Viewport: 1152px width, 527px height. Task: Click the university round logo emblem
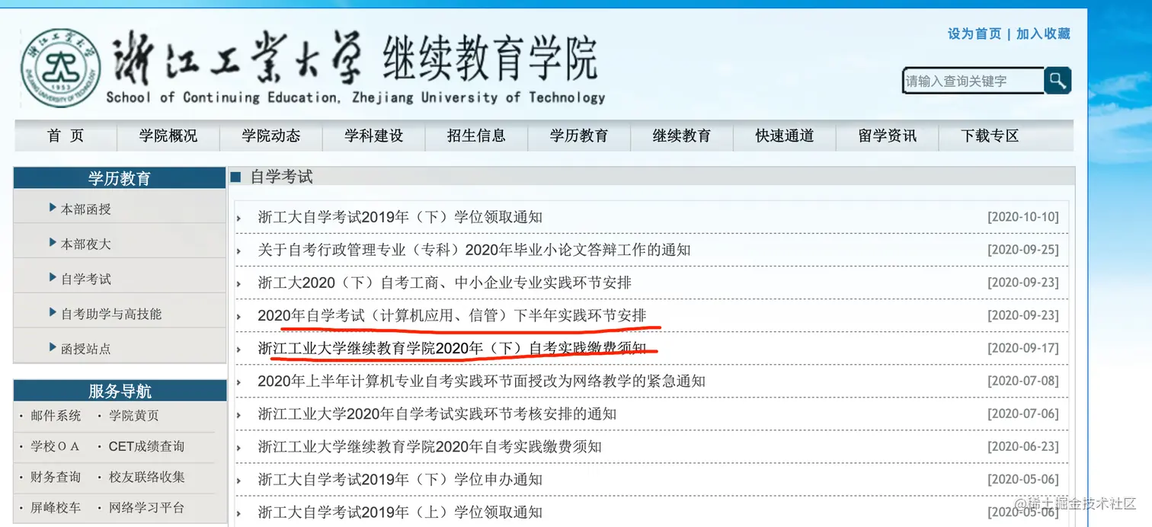(60, 68)
